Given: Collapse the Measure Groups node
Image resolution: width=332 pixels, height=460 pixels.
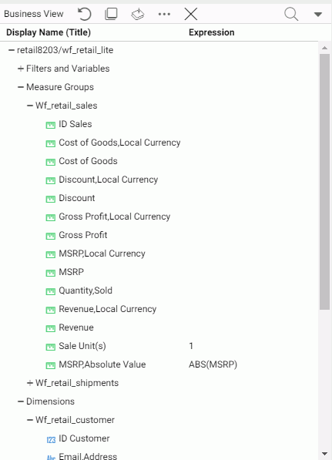Looking at the screenshot, I should (x=21, y=87).
